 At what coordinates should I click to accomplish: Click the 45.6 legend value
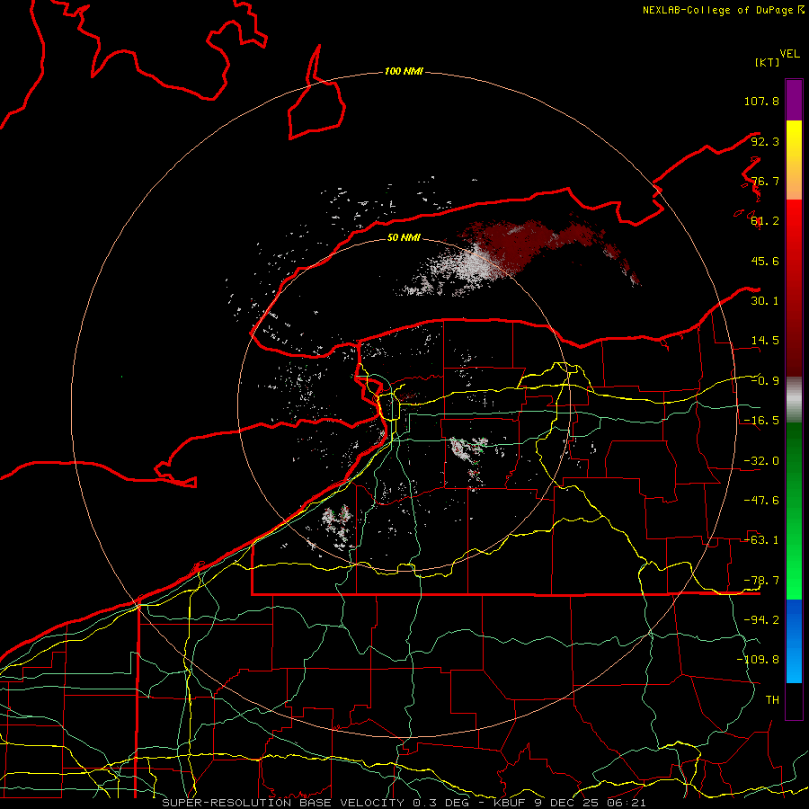[765, 261]
